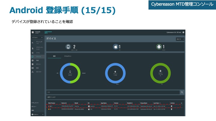Click the Device Id column header
216x121 pixels.
pos(64,103)
